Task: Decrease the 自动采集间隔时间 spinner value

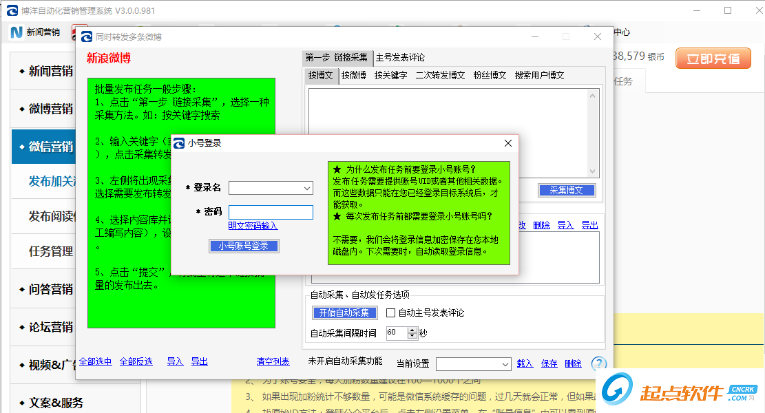Action: coord(412,336)
